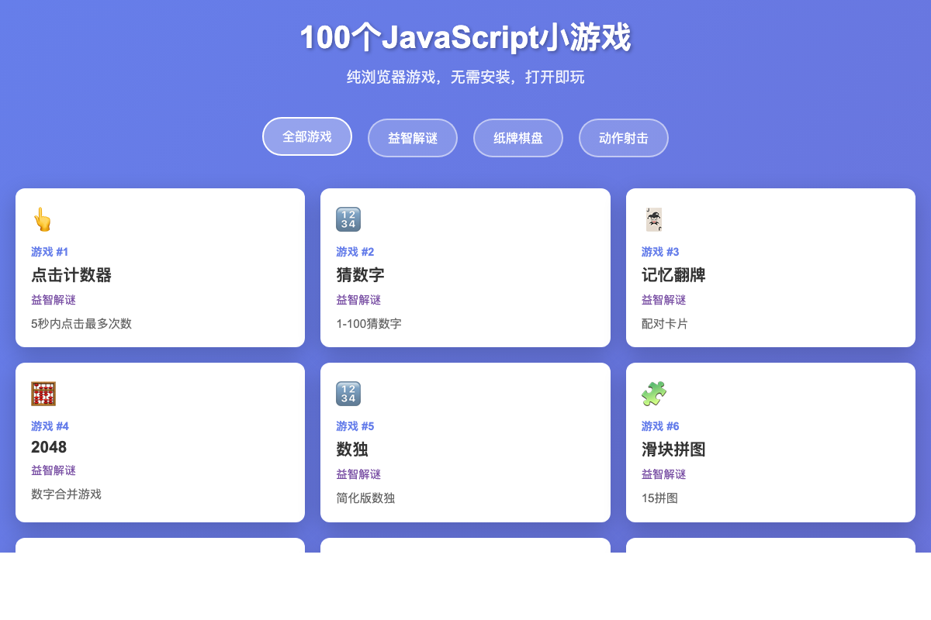This screenshot has width=931, height=620.
Task: Open the 2048 game title
Action: point(49,447)
